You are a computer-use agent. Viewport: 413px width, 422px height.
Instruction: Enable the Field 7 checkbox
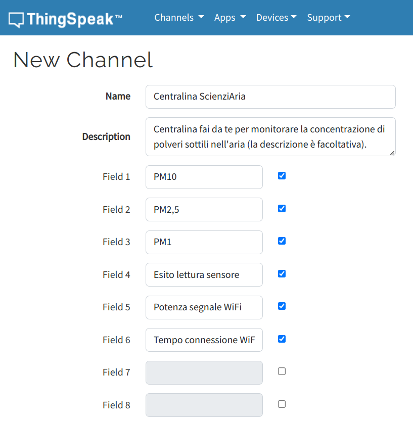pos(282,371)
